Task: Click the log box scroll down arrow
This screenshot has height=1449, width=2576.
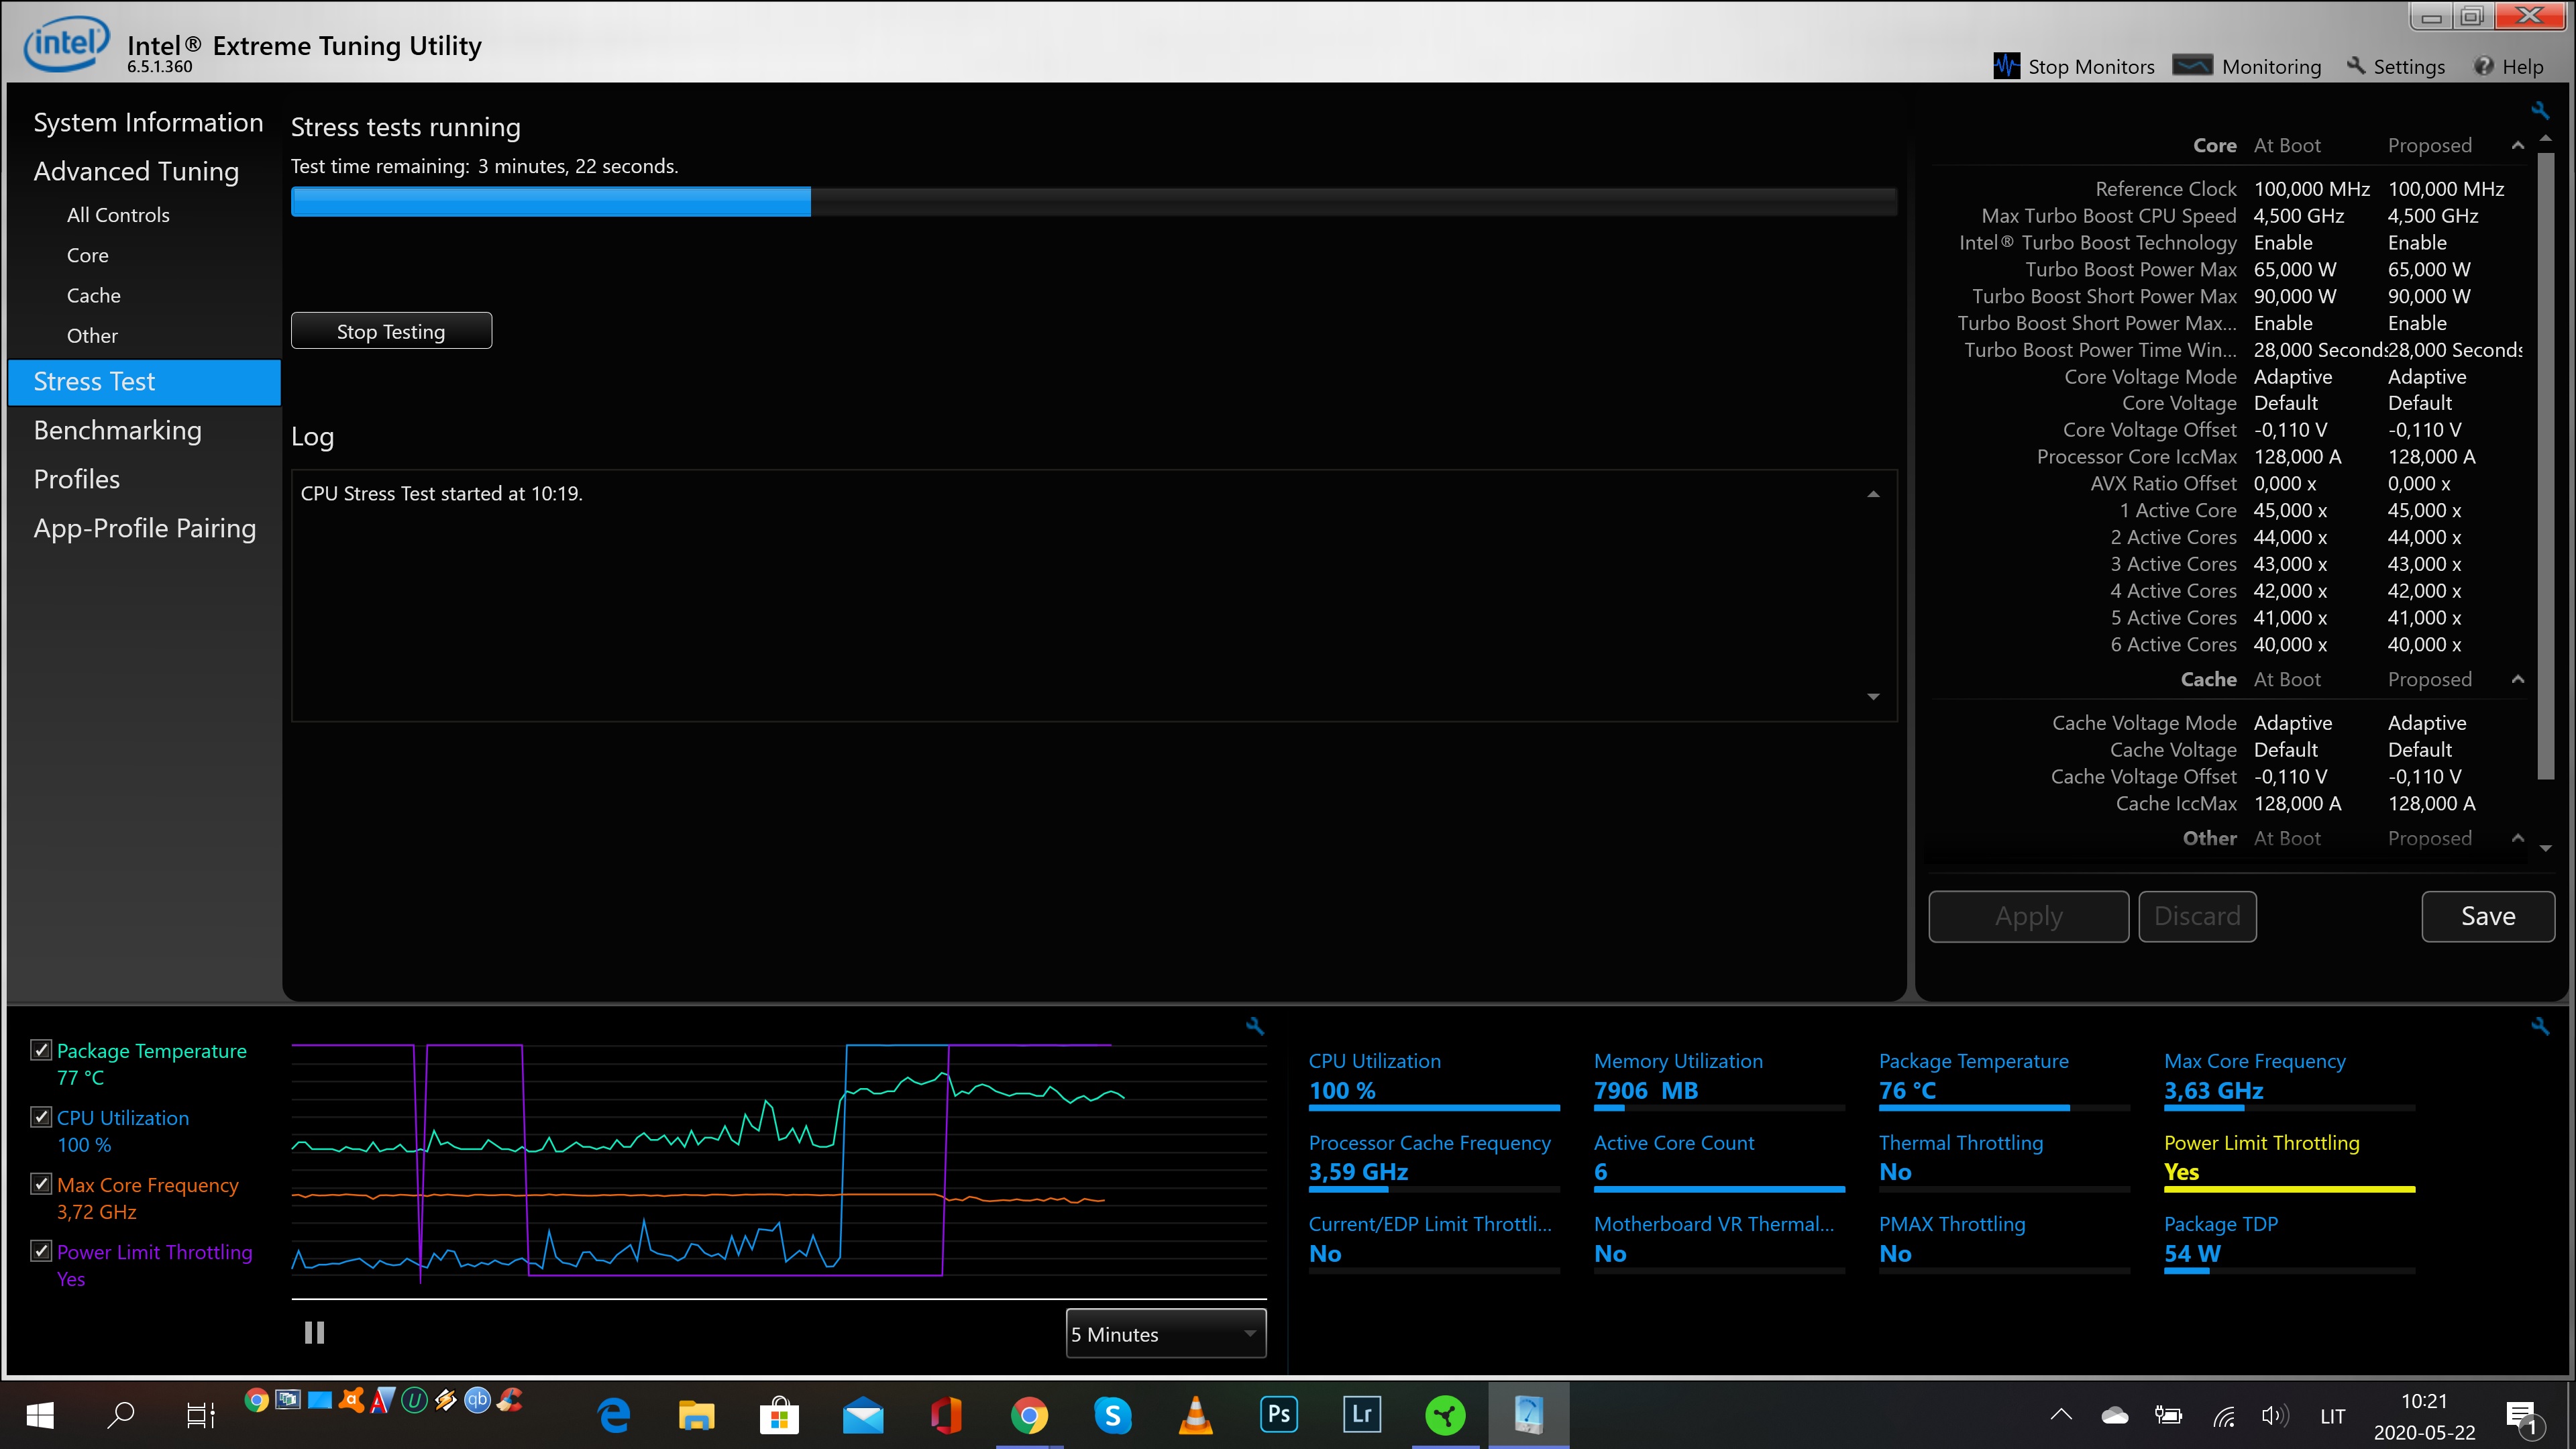Action: 1873,697
